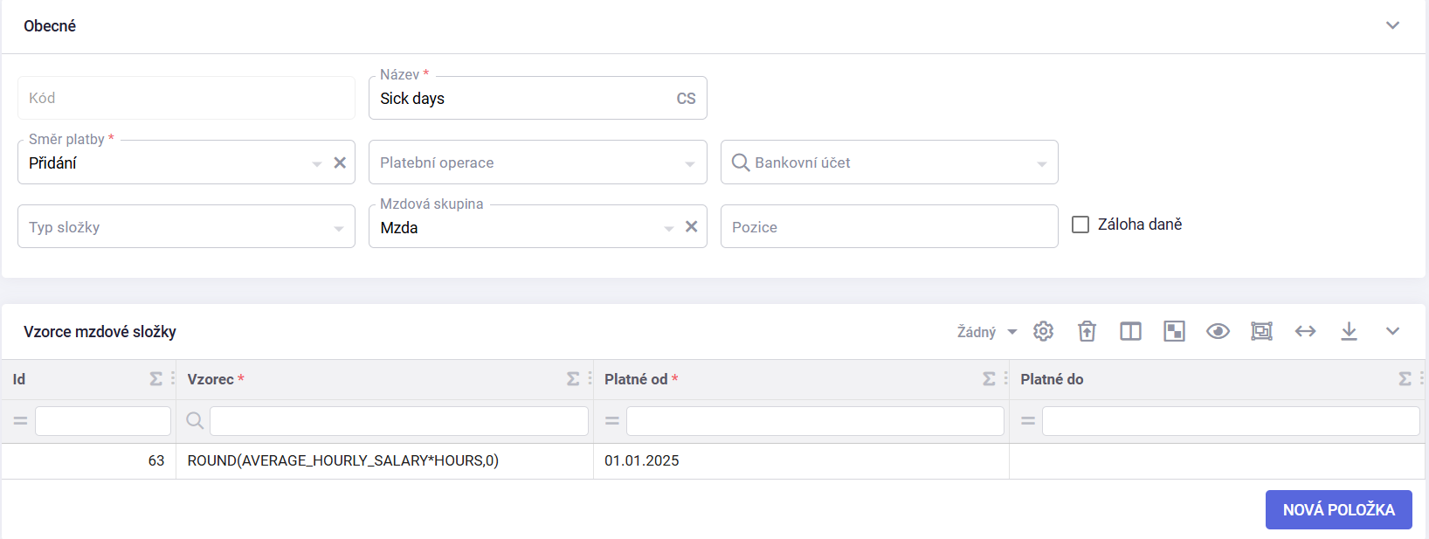Click equals filter operator for Platné od
This screenshot has height=539, width=1429.
click(x=612, y=421)
